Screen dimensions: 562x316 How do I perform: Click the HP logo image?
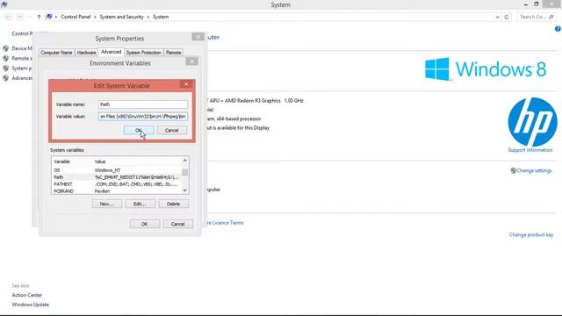tap(532, 122)
